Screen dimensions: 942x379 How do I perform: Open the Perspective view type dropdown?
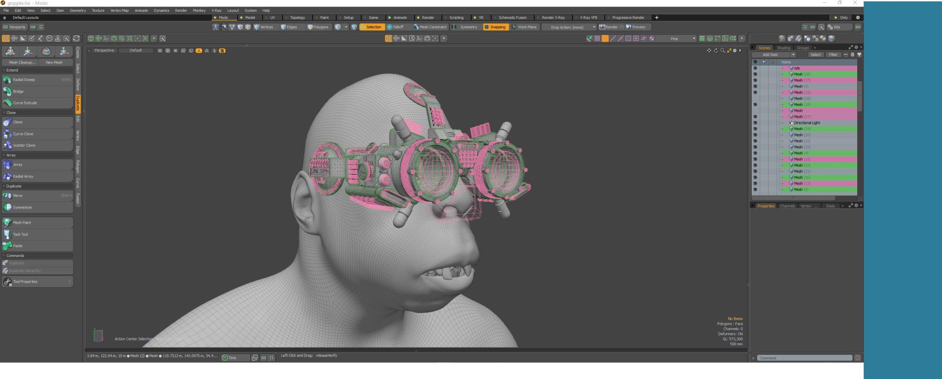point(104,50)
